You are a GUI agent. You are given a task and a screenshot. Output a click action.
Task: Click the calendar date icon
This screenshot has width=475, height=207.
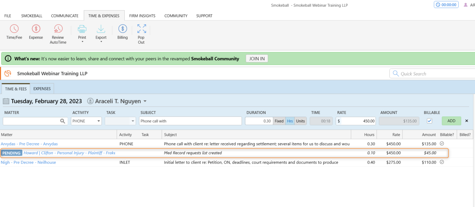tap(6, 101)
